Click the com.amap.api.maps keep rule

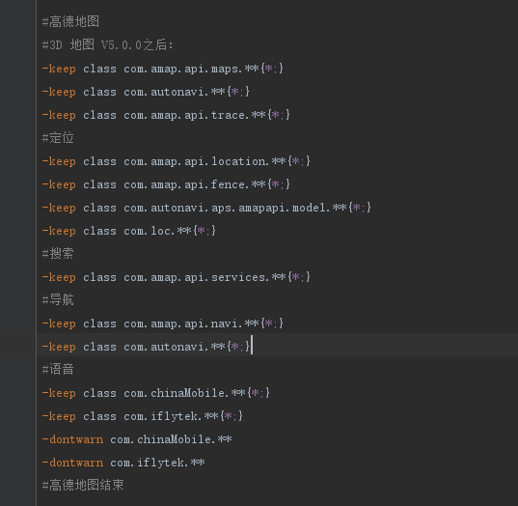162,69
